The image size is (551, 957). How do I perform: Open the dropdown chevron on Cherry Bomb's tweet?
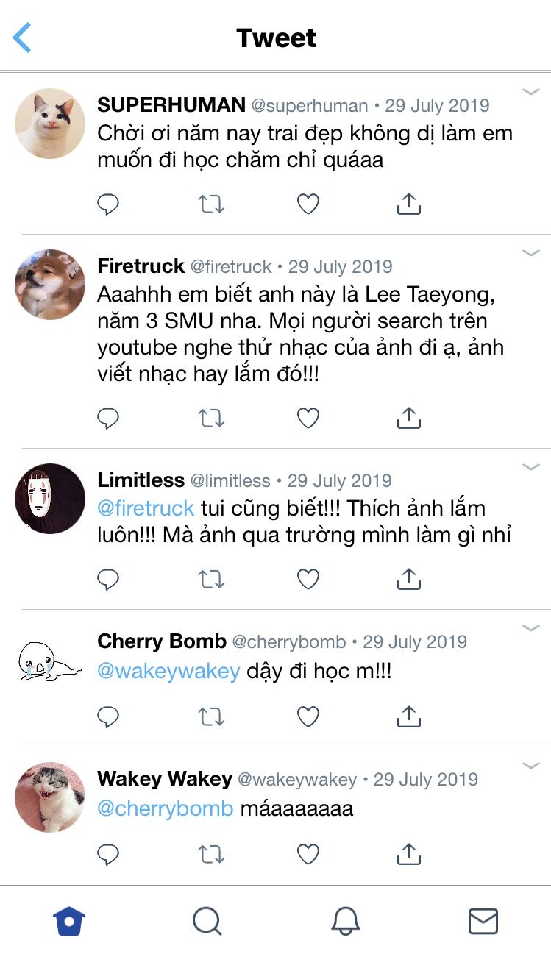click(x=531, y=628)
